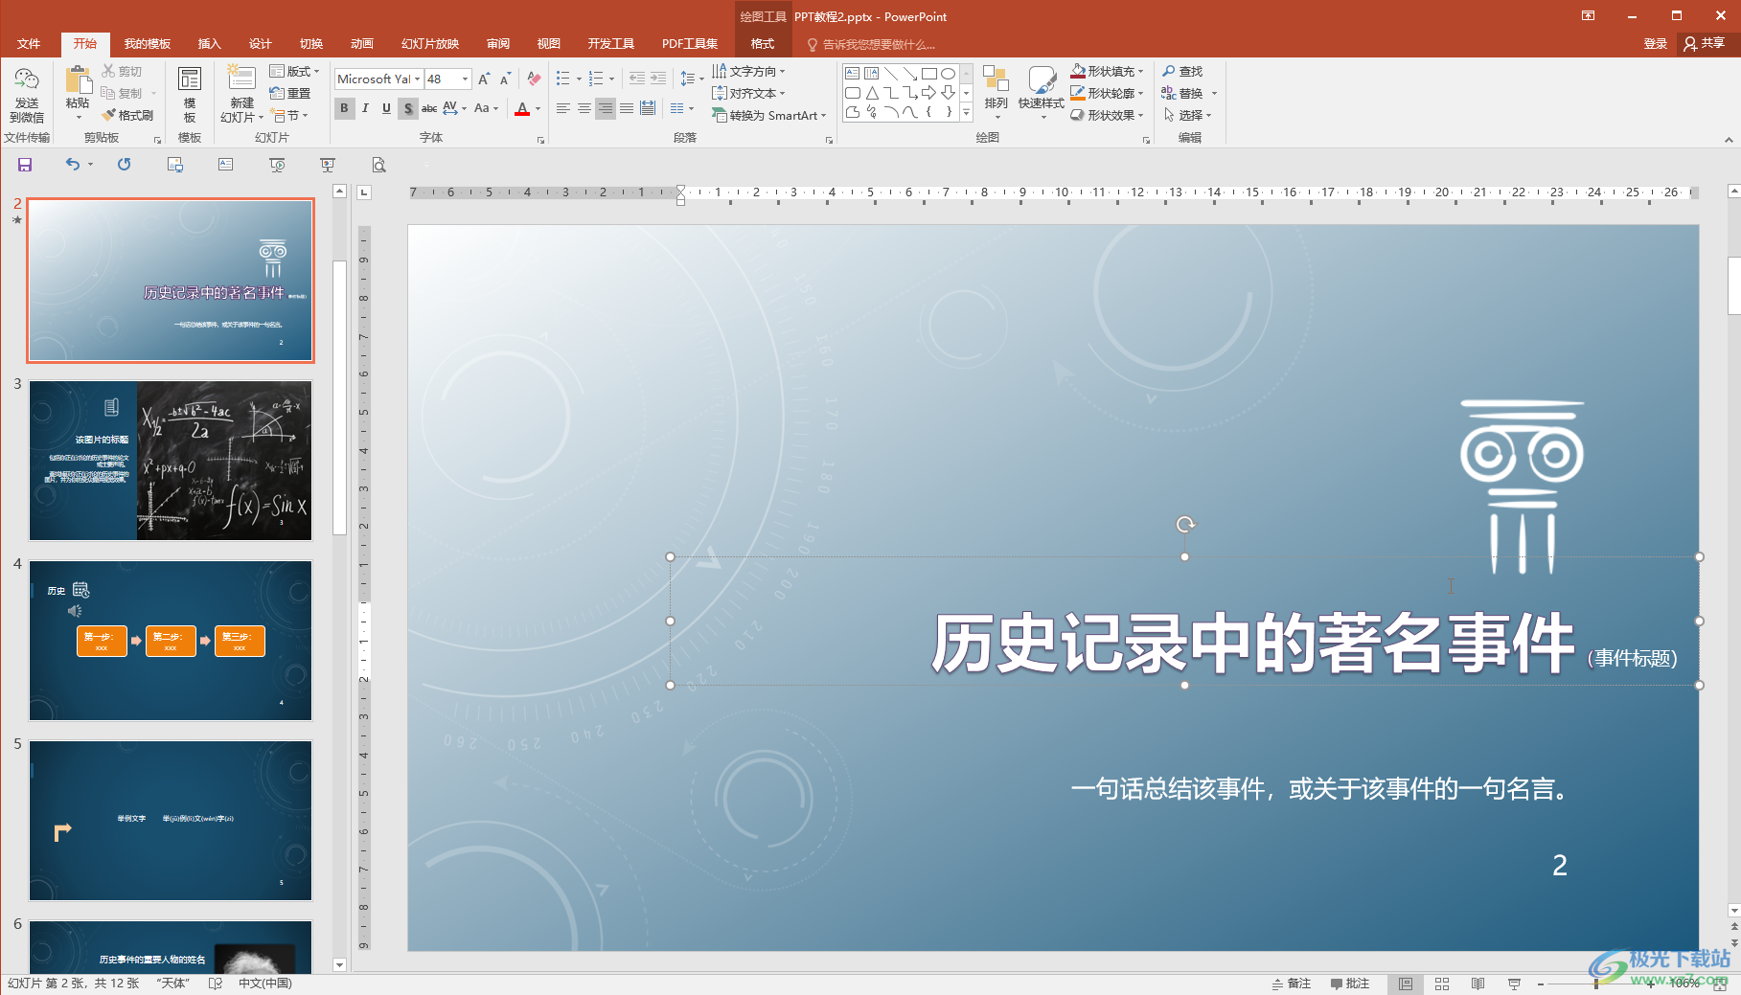Open the Comments (批注) pane

point(1350,984)
